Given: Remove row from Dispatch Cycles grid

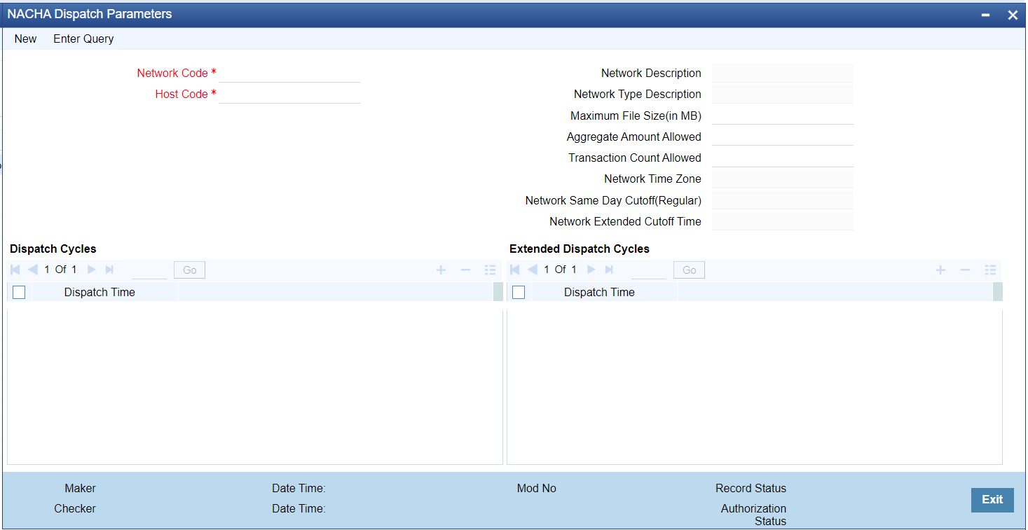Looking at the screenshot, I should 465,270.
